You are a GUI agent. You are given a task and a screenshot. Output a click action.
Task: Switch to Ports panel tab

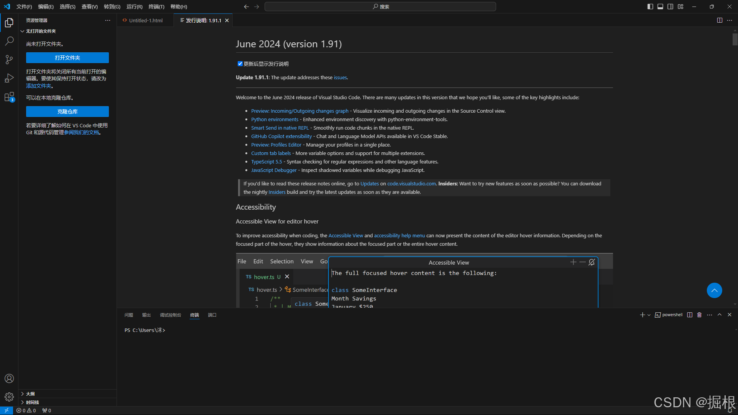pyautogui.click(x=212, y=315)
